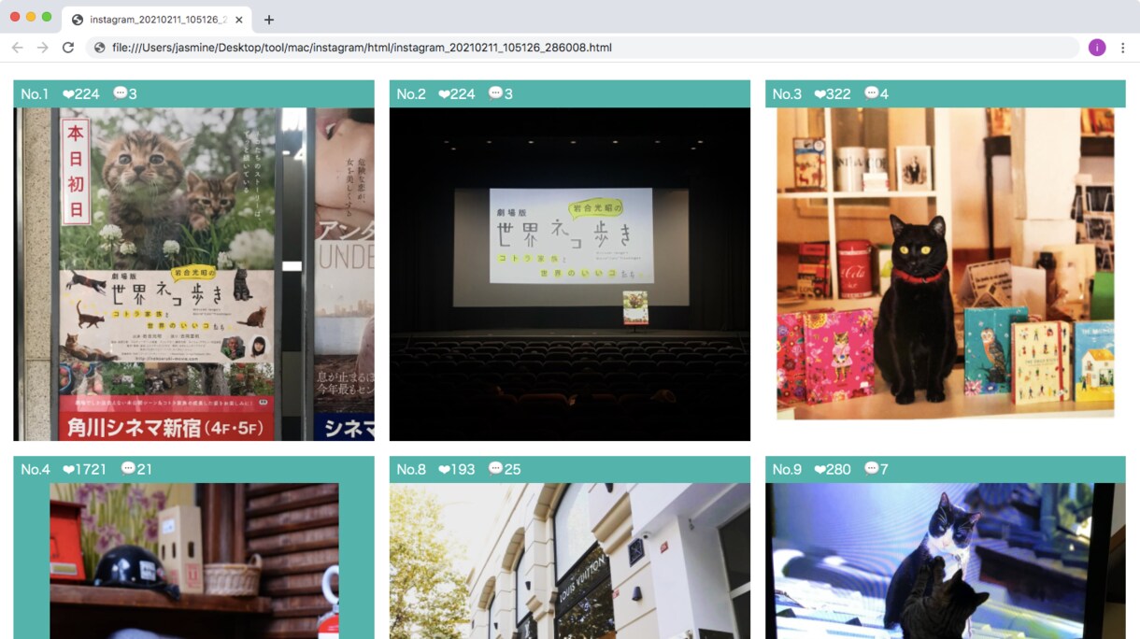Click the heart icon on post No.3

click(x=819, y=94)
